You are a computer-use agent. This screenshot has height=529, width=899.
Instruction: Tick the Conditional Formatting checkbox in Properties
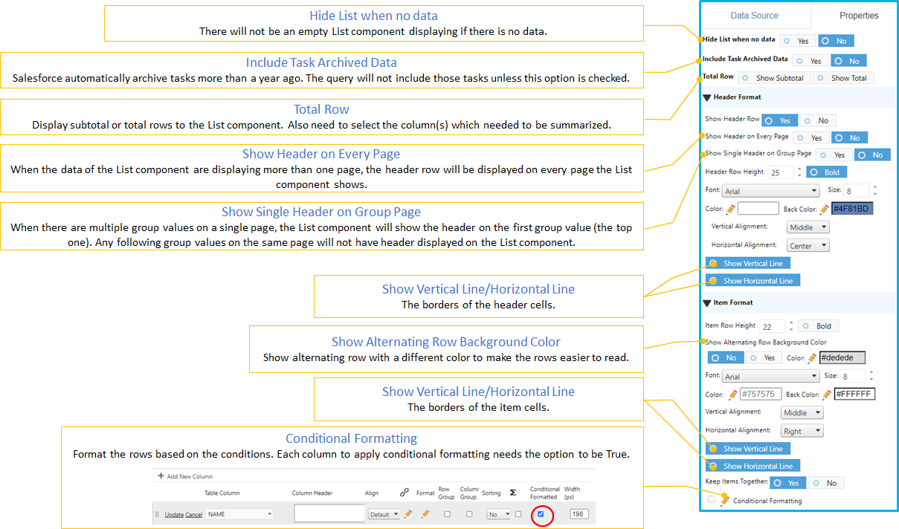tap(712, 501)
